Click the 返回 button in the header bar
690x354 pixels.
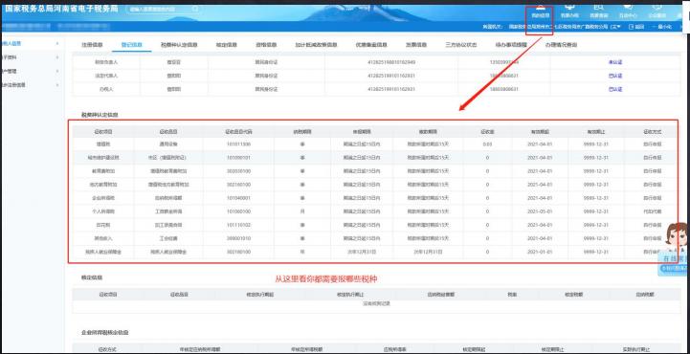click(636, 27)
